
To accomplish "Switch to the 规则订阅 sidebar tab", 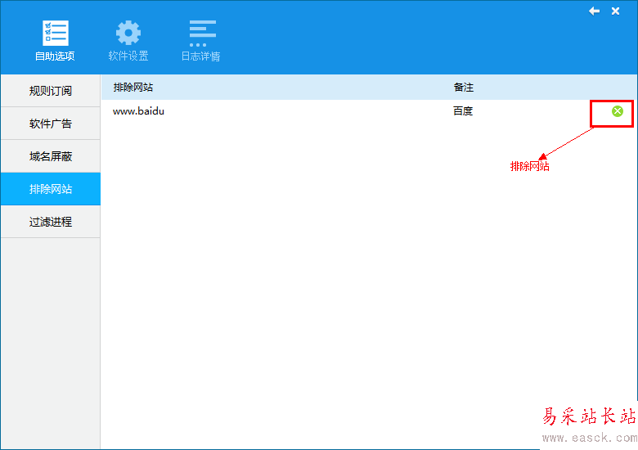I will click(x=51, y=91).
